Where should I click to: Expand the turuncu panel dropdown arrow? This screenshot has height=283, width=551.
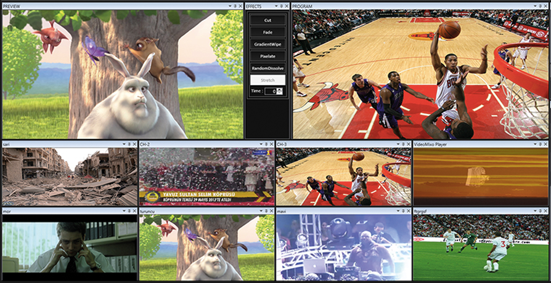coord(261,211)
